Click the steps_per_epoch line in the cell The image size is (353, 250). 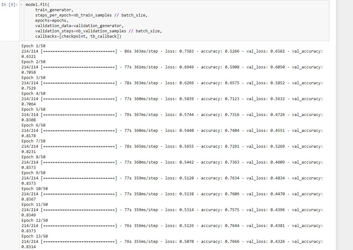click(91, 15)
